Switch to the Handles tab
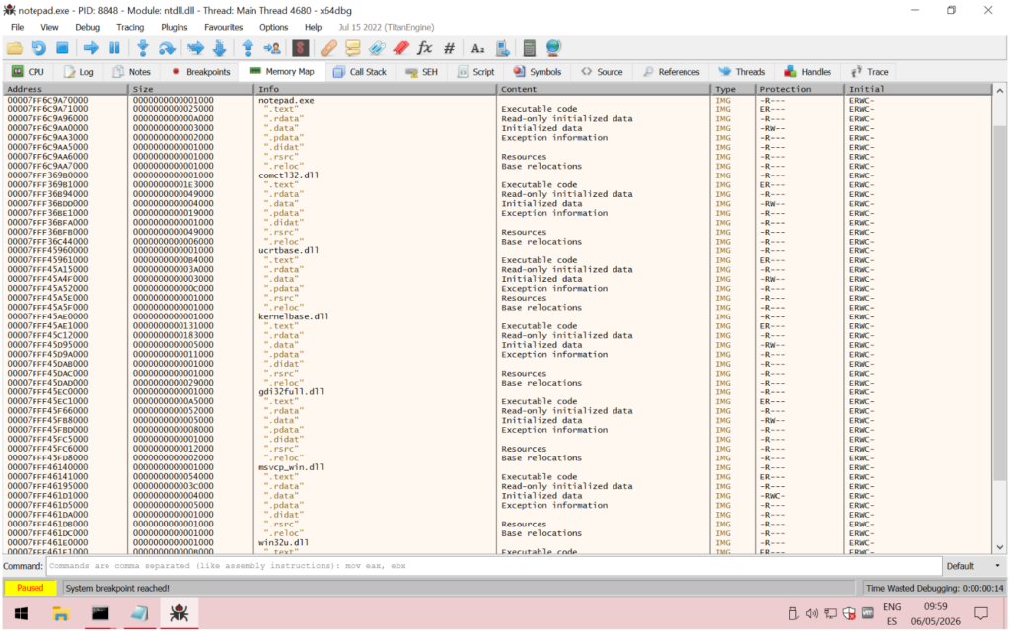This screenshot has height=631, width=1010. click(808, 71)
